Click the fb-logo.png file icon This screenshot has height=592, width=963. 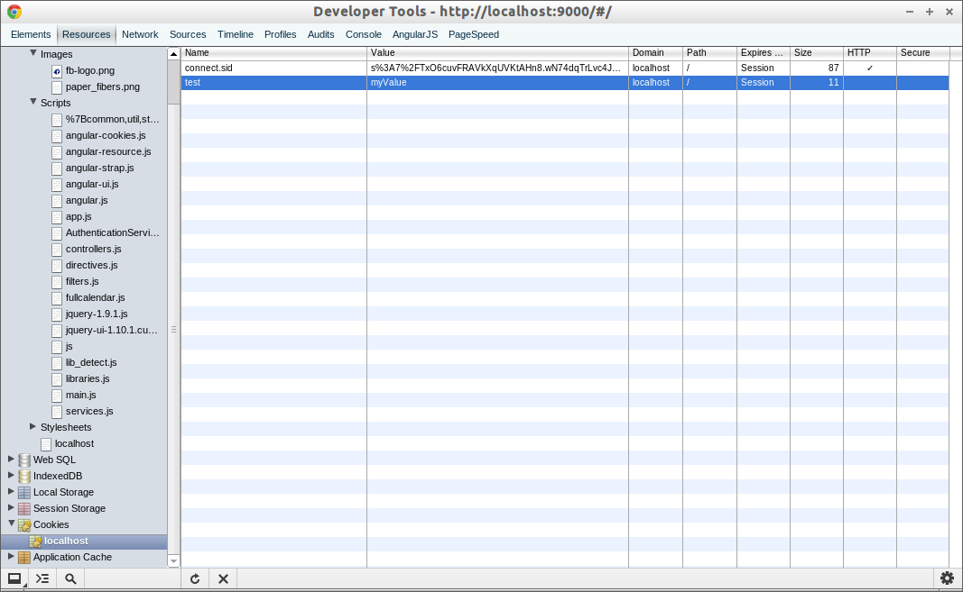pos(57,71)
